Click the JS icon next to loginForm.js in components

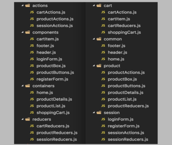point(32,59)
